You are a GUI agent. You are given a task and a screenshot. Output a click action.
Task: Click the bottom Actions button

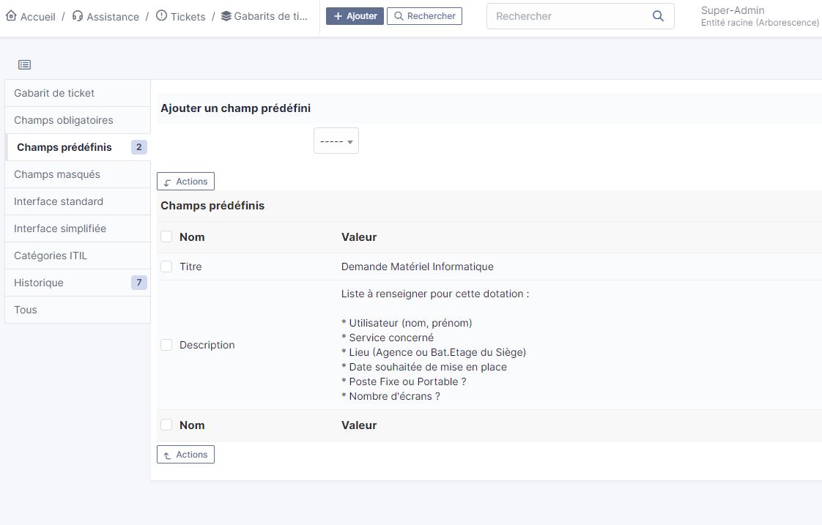[185, 454]
